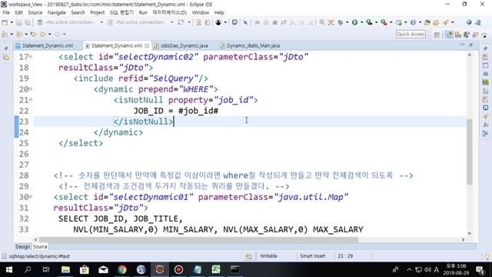Viewport: 492px width, 277px height.
Task: Click the Task View taskbar icon
Action: point(46,269)
